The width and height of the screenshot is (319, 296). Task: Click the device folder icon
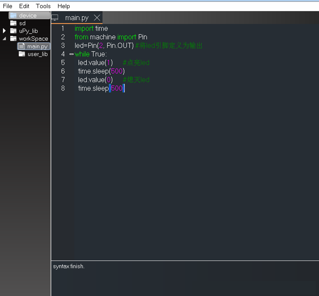coord(13,15)
